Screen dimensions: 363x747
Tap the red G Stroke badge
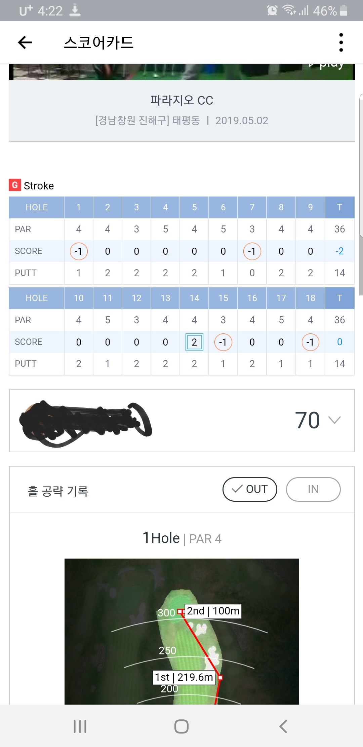(x=15, y=185)
